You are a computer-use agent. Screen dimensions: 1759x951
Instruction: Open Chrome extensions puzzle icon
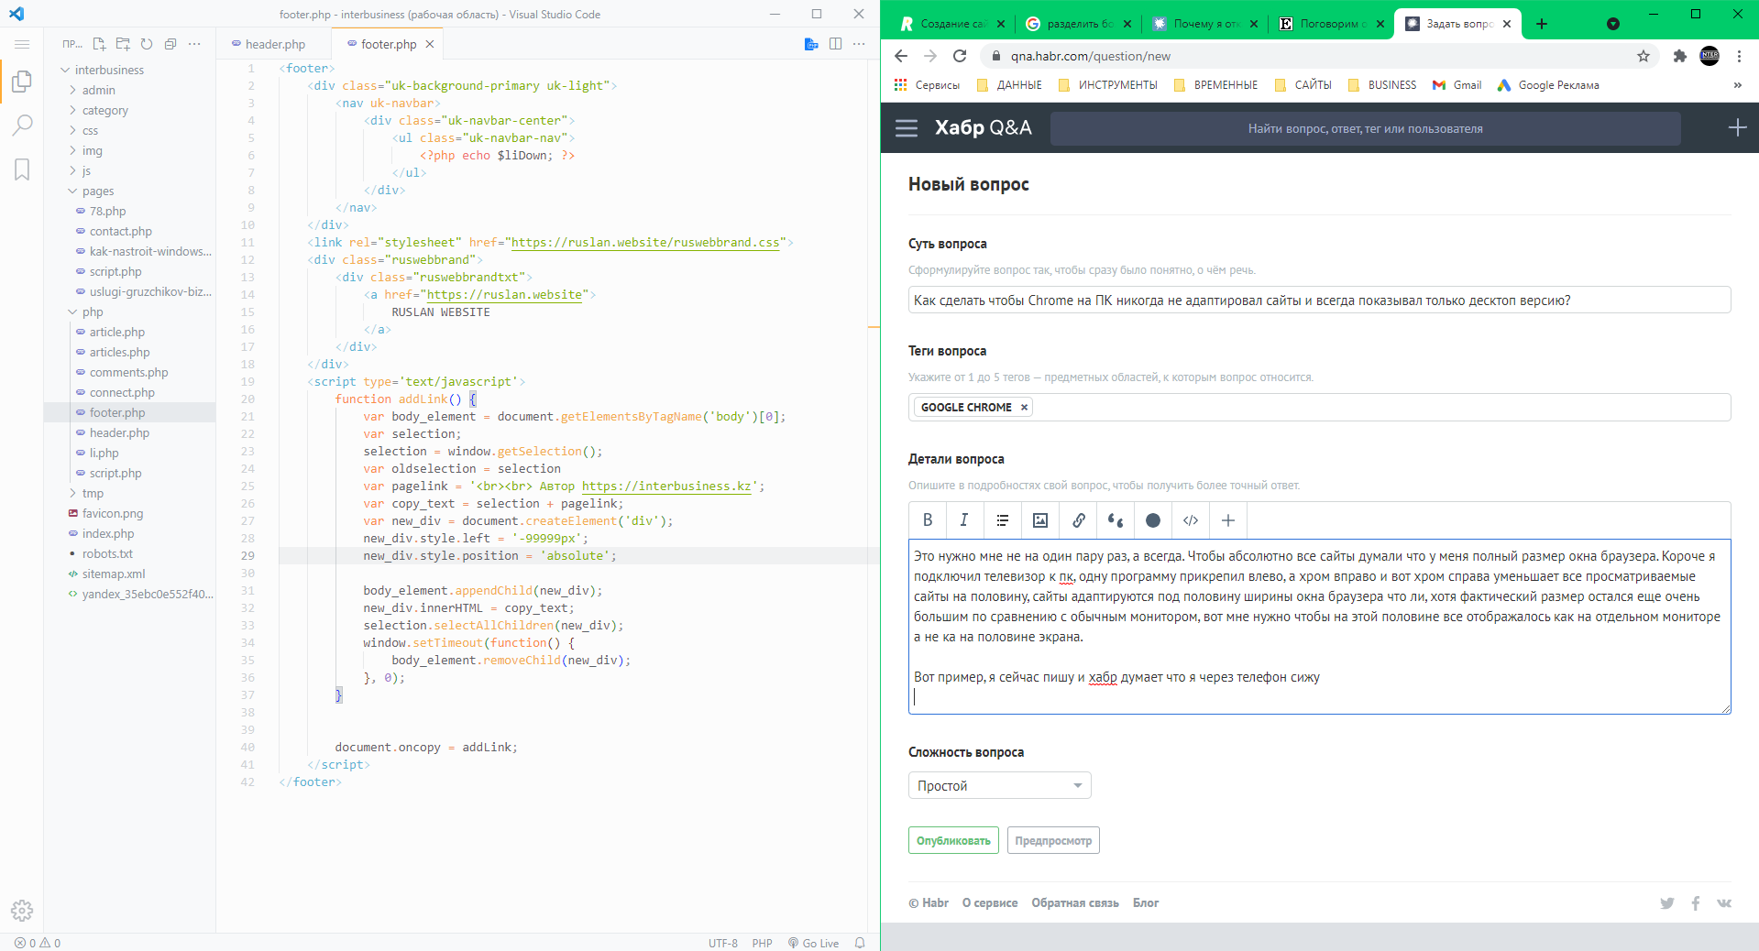click(x=1679, y=56)
